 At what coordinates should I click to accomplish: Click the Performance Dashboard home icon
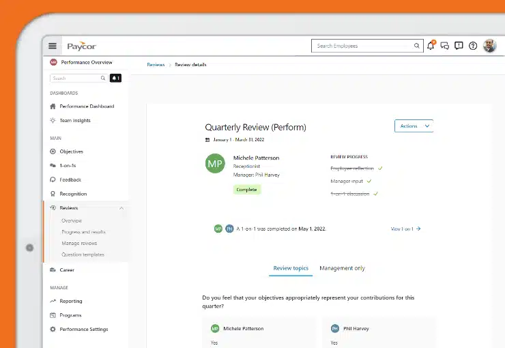tap(53, 106)
